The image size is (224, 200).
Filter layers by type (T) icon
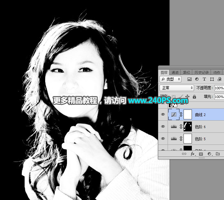tap(204, 79)
